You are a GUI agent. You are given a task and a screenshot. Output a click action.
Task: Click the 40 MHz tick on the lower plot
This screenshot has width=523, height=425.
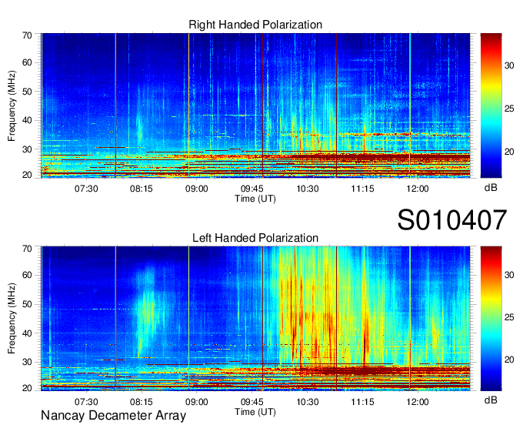(28, 333)
